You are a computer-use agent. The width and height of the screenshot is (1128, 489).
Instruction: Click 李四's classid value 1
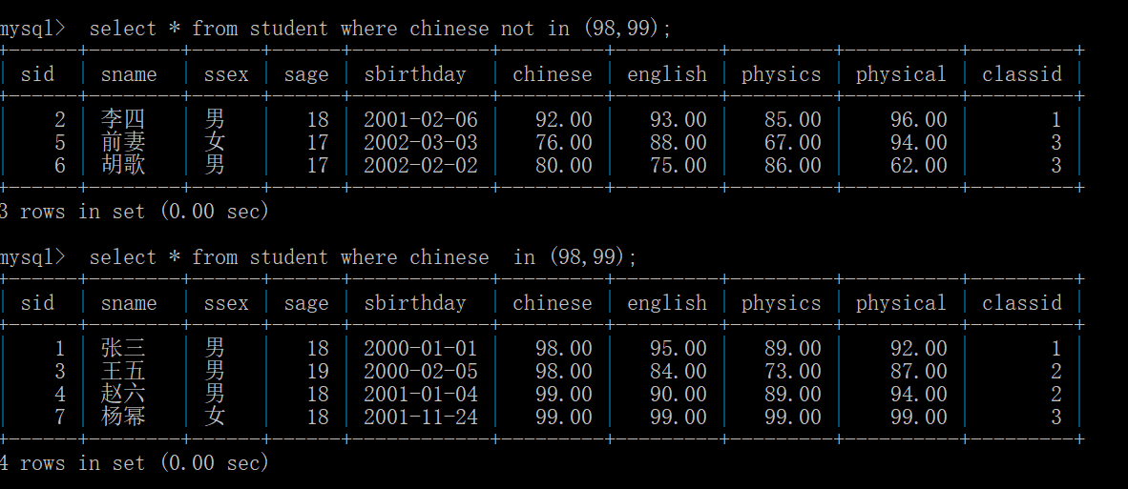1055,119
